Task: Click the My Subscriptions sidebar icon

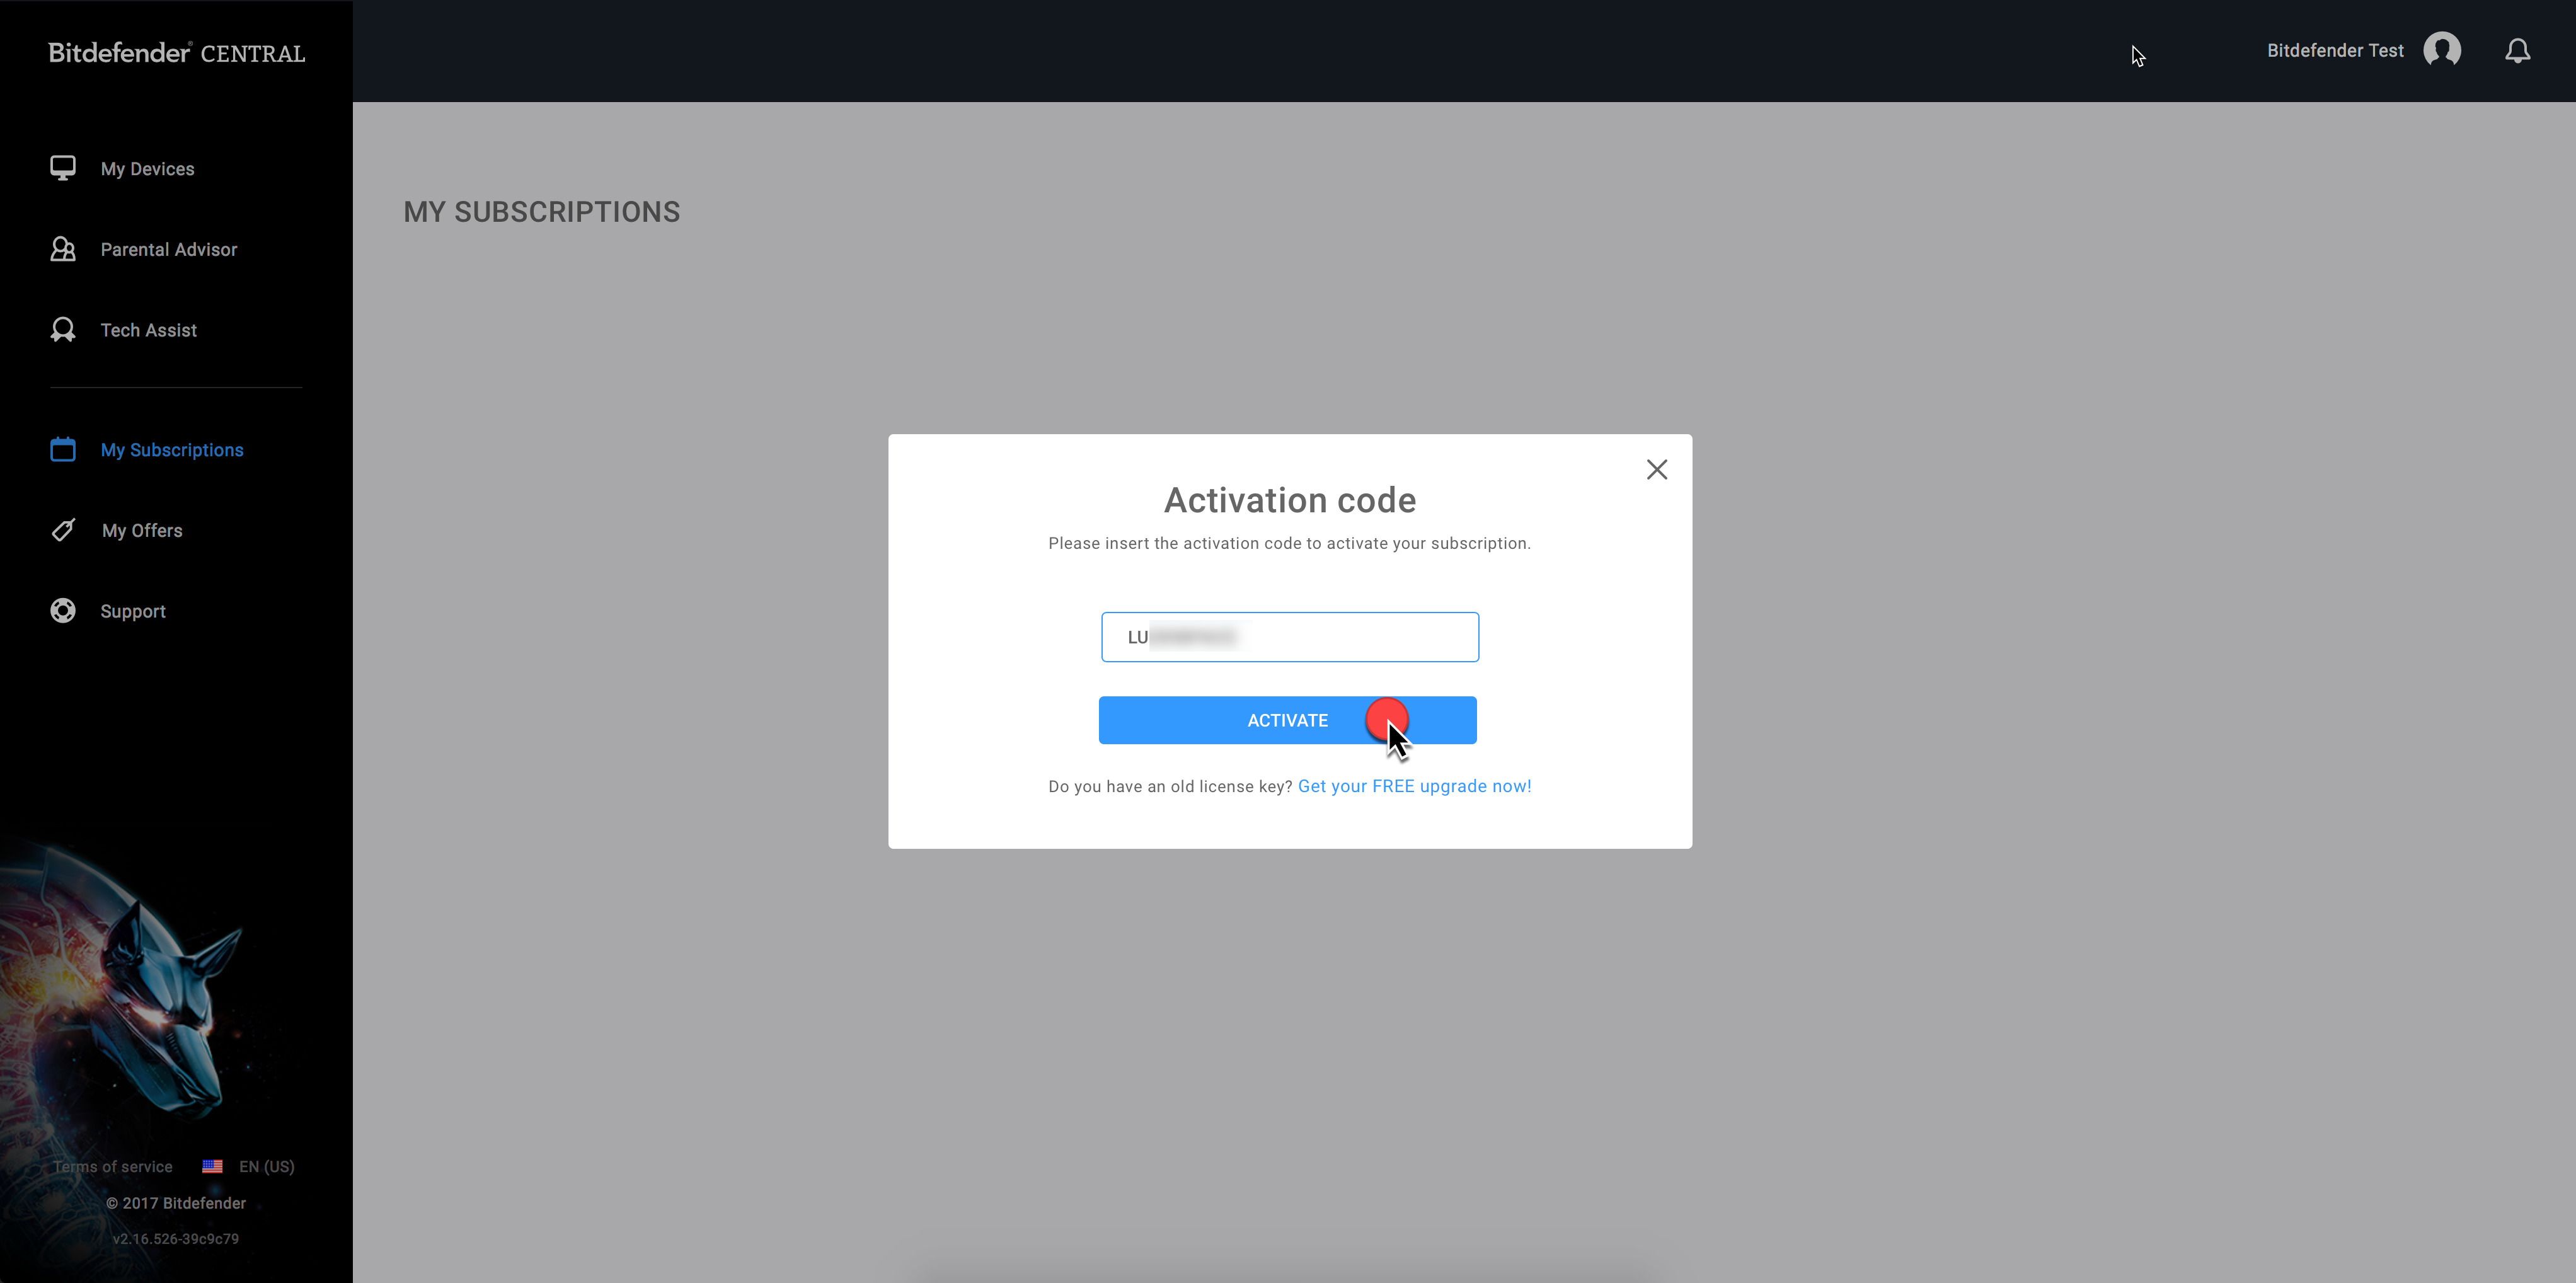Action: point(62,449)
